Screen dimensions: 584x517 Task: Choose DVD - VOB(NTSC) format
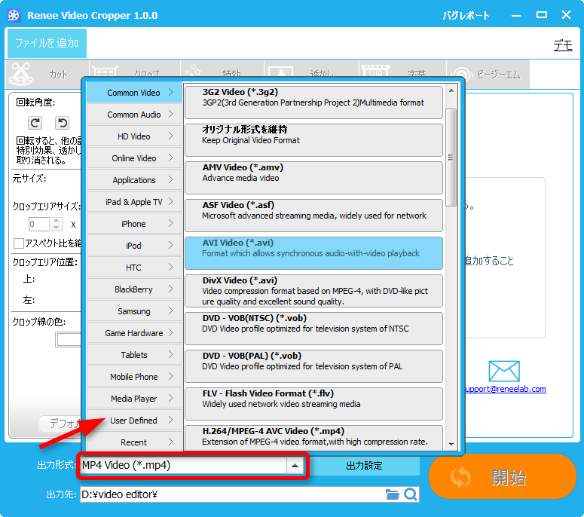[313, 328]
